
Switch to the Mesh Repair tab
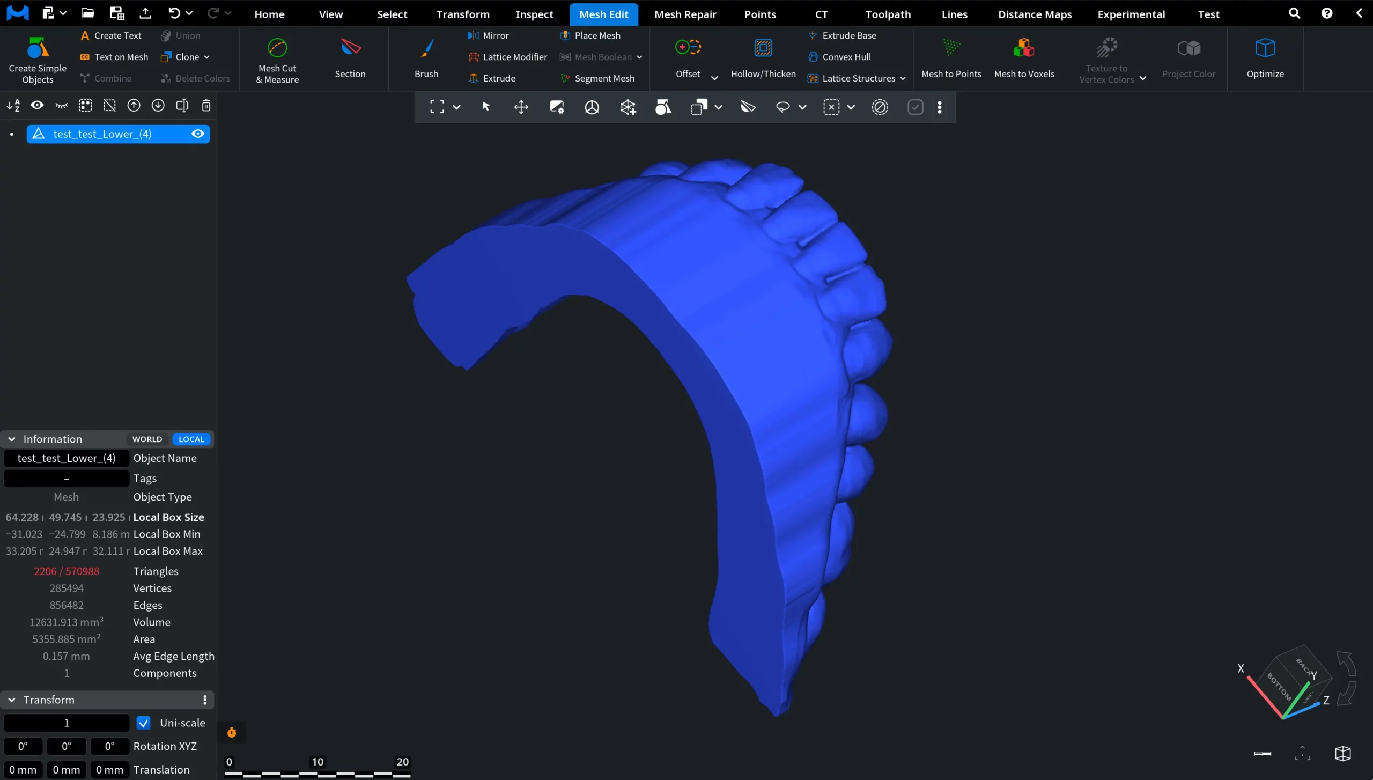point(685,14)
